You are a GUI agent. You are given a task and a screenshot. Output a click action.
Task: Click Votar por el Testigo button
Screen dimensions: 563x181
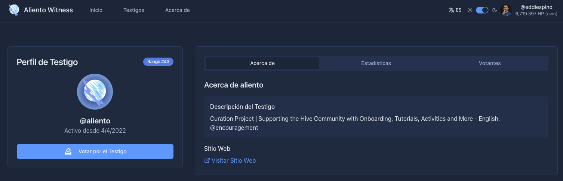[95, 151]
